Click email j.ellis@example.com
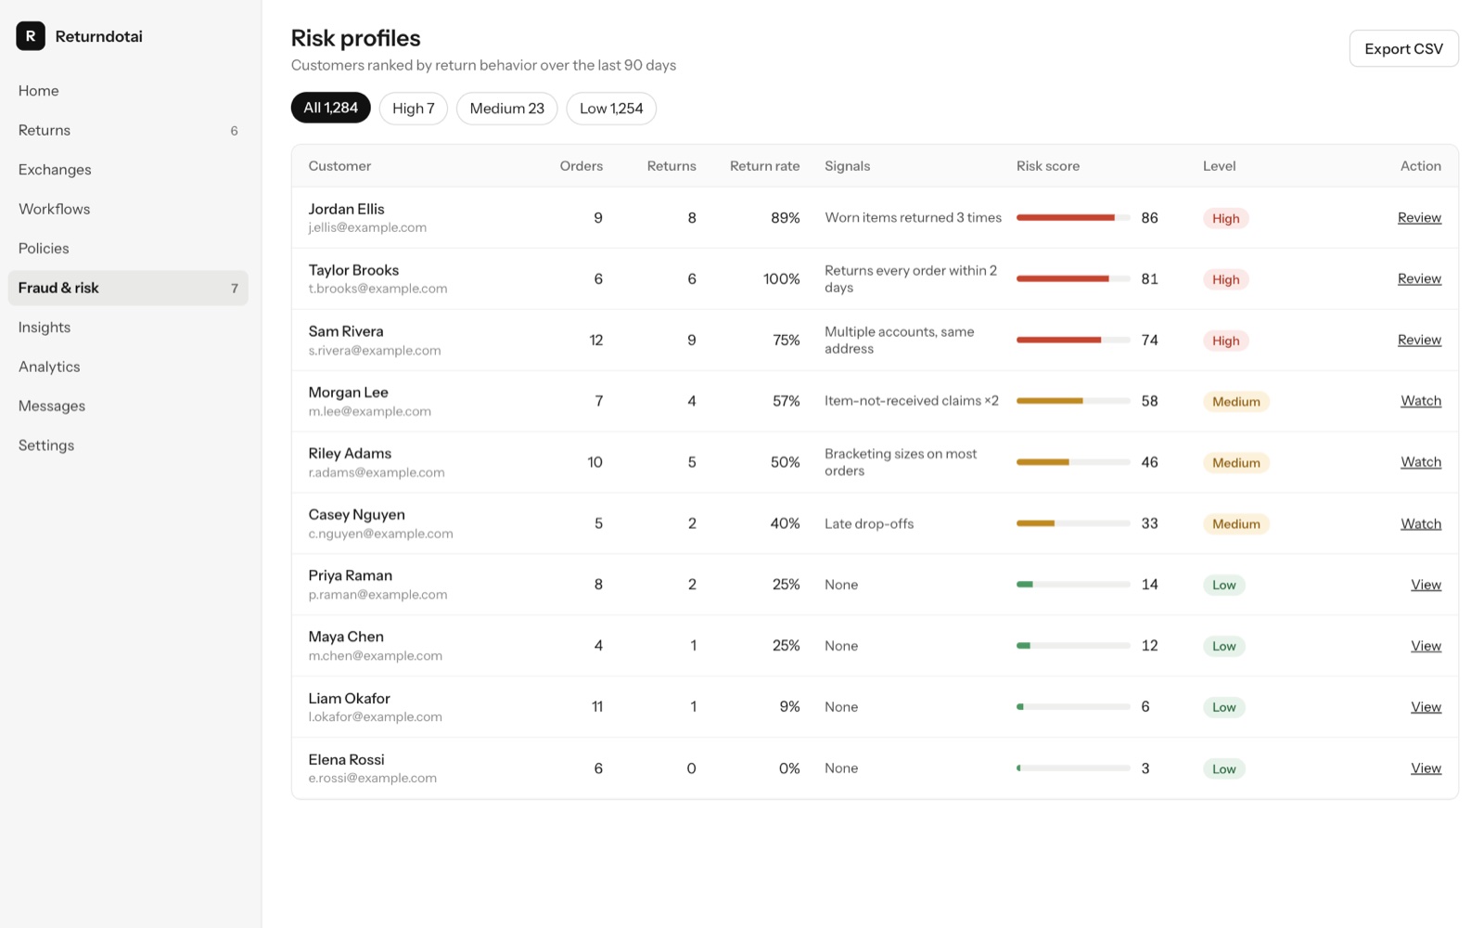 367,227
